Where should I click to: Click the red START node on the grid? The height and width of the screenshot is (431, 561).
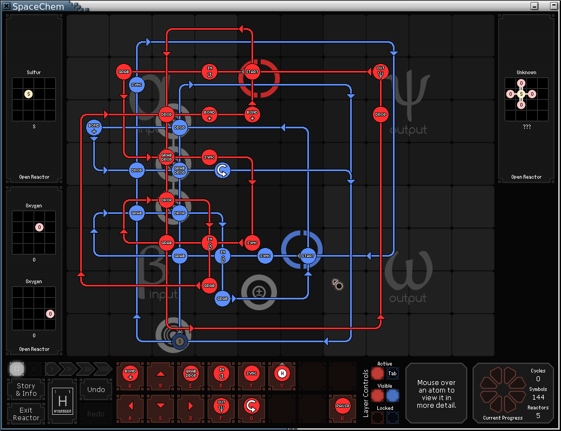click(x=252, y=72)
